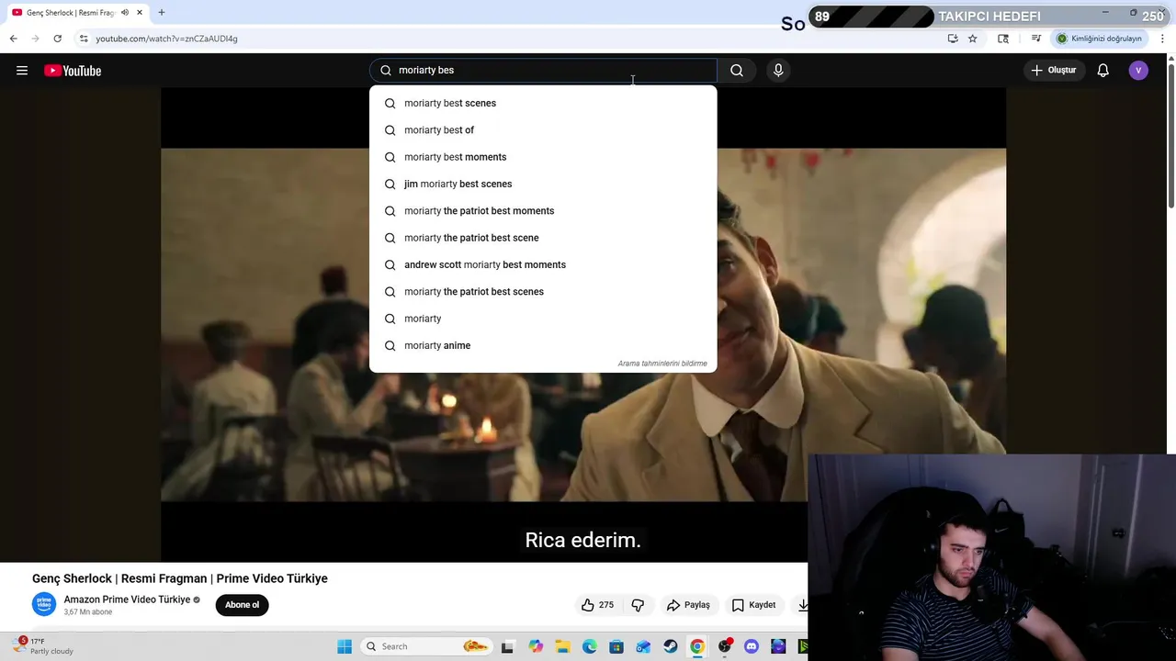Screen dimensions: 1176x661
Task: Select suggestion "andrew scott moriarty best moments"
Action: click(x=543, y=264)
